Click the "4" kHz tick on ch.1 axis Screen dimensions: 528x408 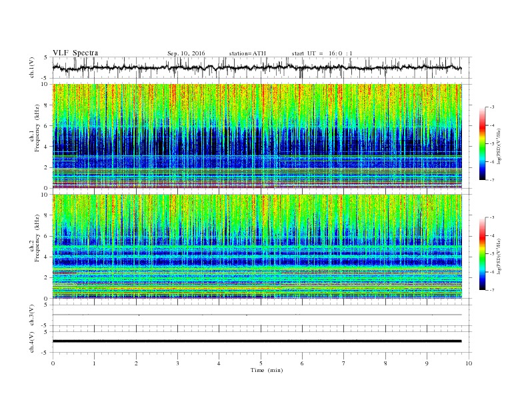coord(47,147)
